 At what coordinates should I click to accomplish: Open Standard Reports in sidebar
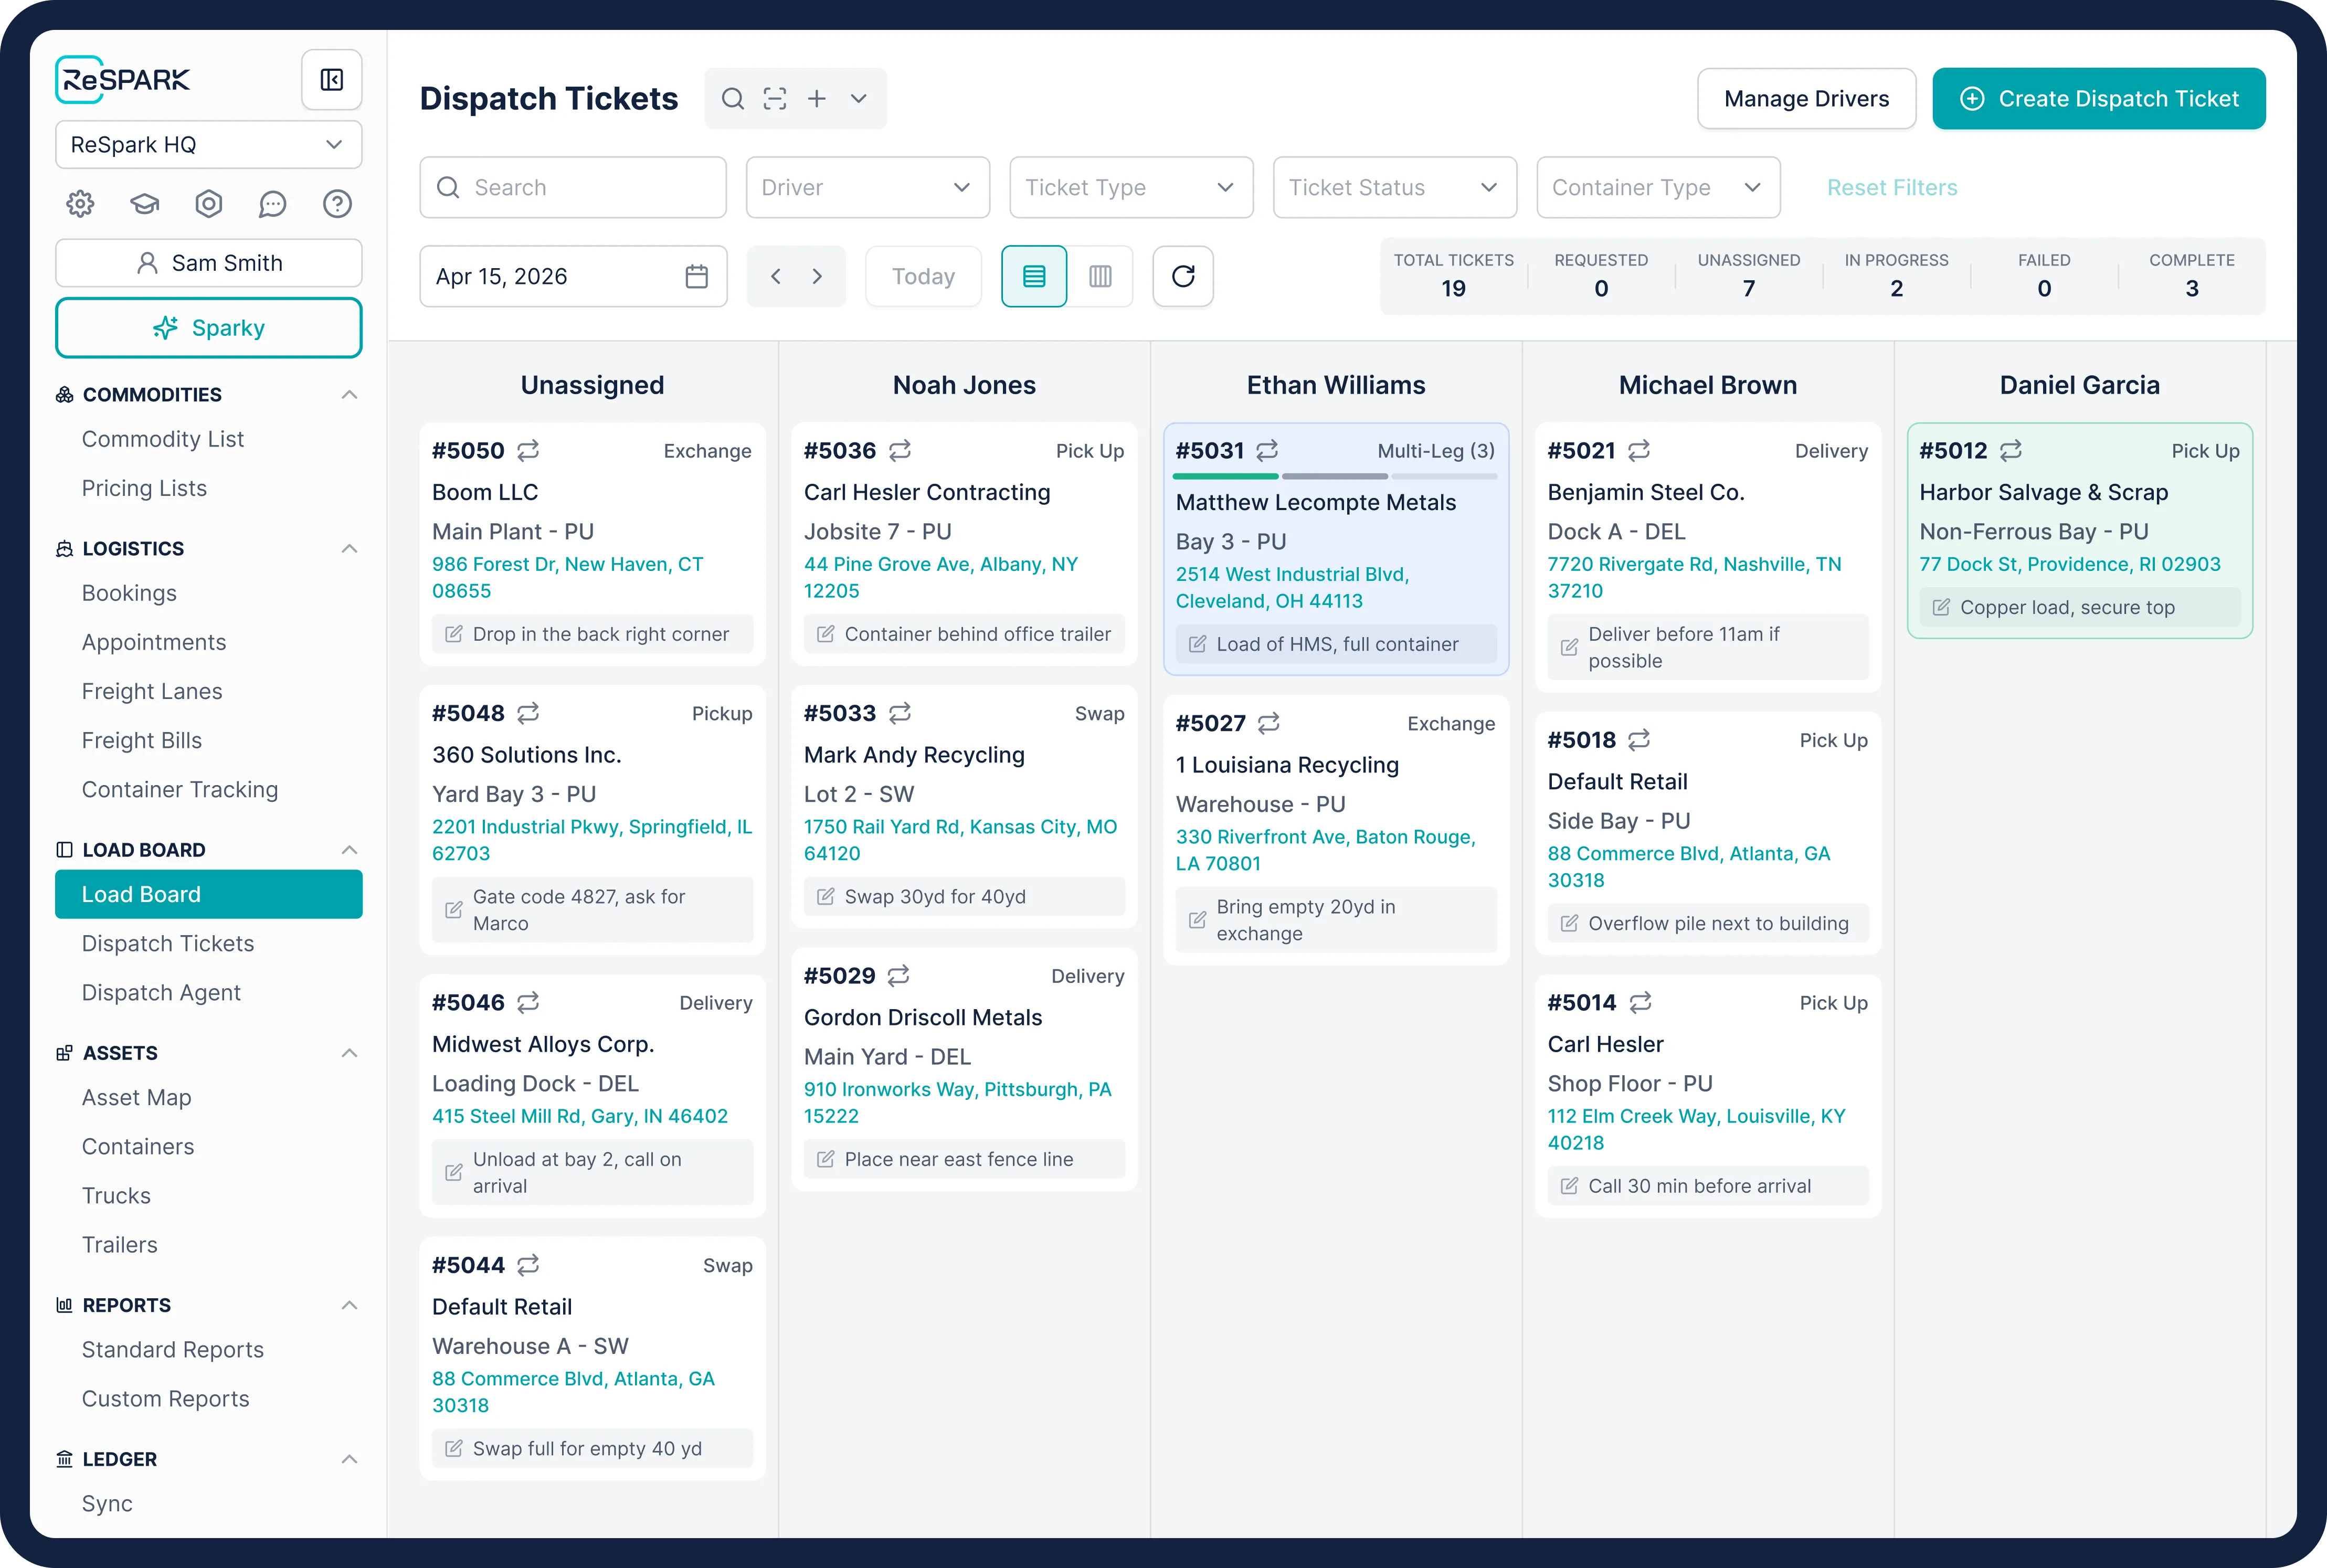pyautogui.click(x=173, y=1349)
